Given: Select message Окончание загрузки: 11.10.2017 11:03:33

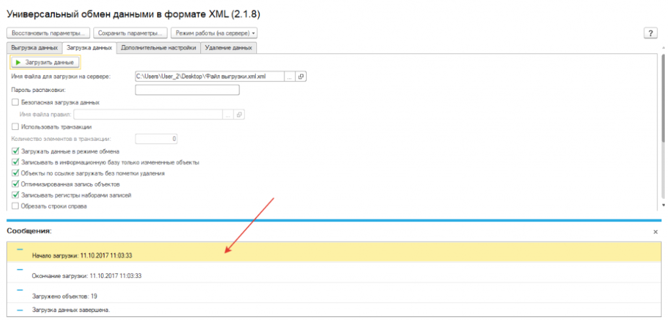Looking at the screenshot, I should tap(334, 273).
